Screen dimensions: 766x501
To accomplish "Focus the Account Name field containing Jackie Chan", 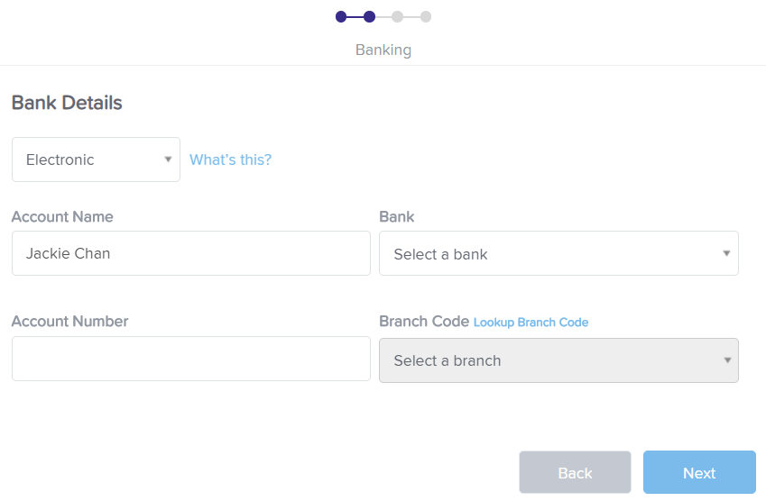I will point(191,254).
